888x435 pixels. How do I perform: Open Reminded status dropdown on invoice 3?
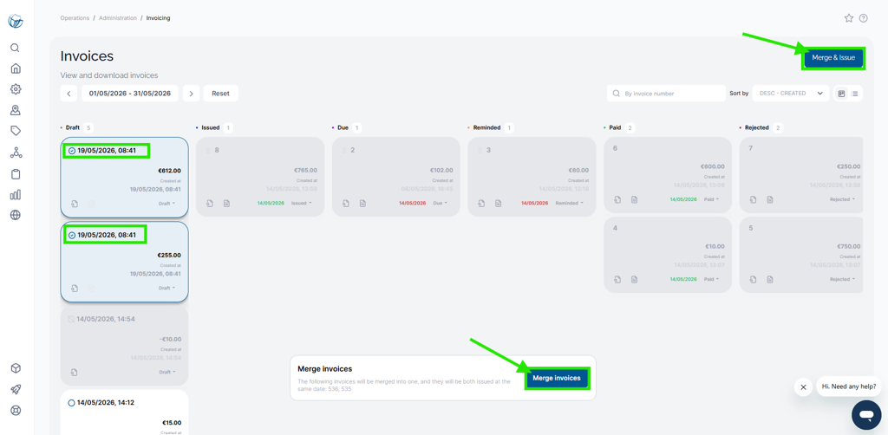click(569, 203)
